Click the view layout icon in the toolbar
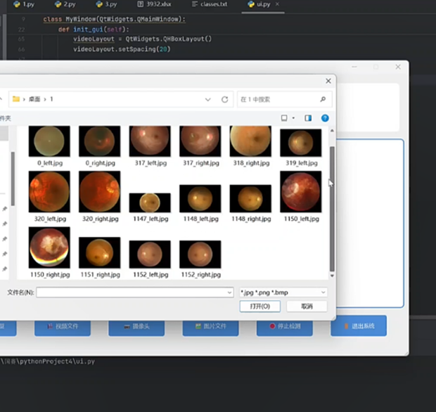436x412 pixels. pyautogui.click(x=284, y=118)
